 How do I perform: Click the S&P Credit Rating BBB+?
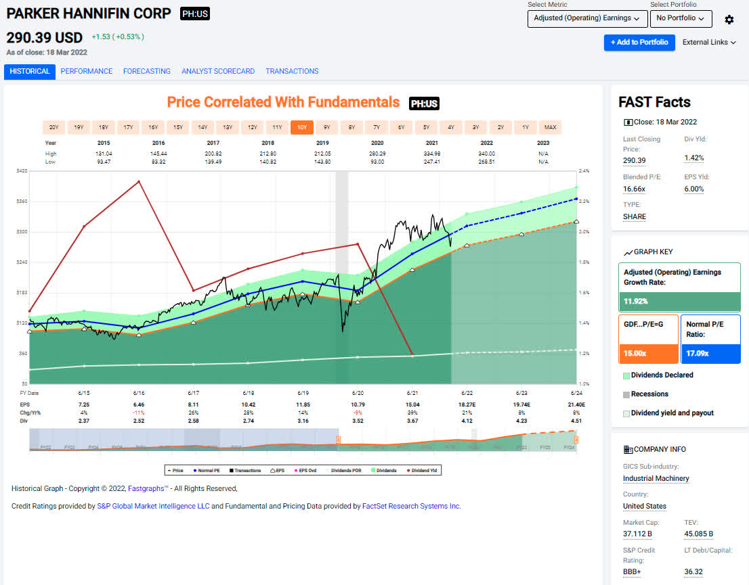click(632, 572)
